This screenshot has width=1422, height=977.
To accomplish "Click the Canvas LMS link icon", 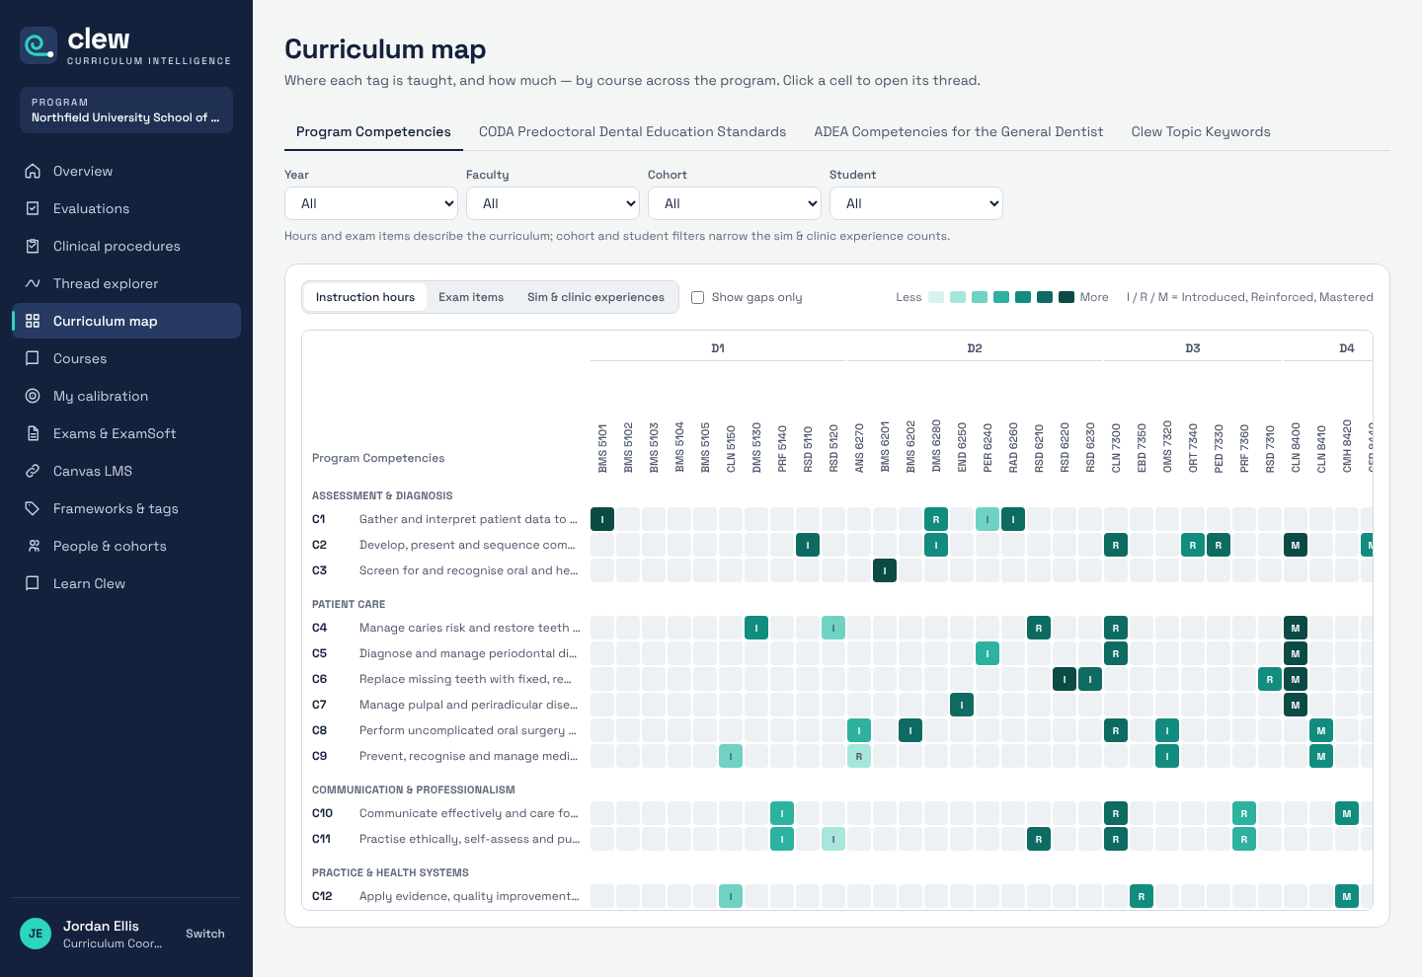I will (x=33, y=471).
